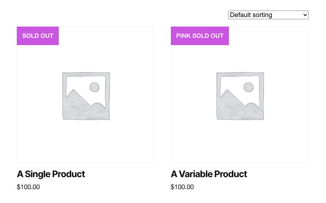Open the Default sorting dropdown
The image size is (326, 203).
[x=268, y=15]
